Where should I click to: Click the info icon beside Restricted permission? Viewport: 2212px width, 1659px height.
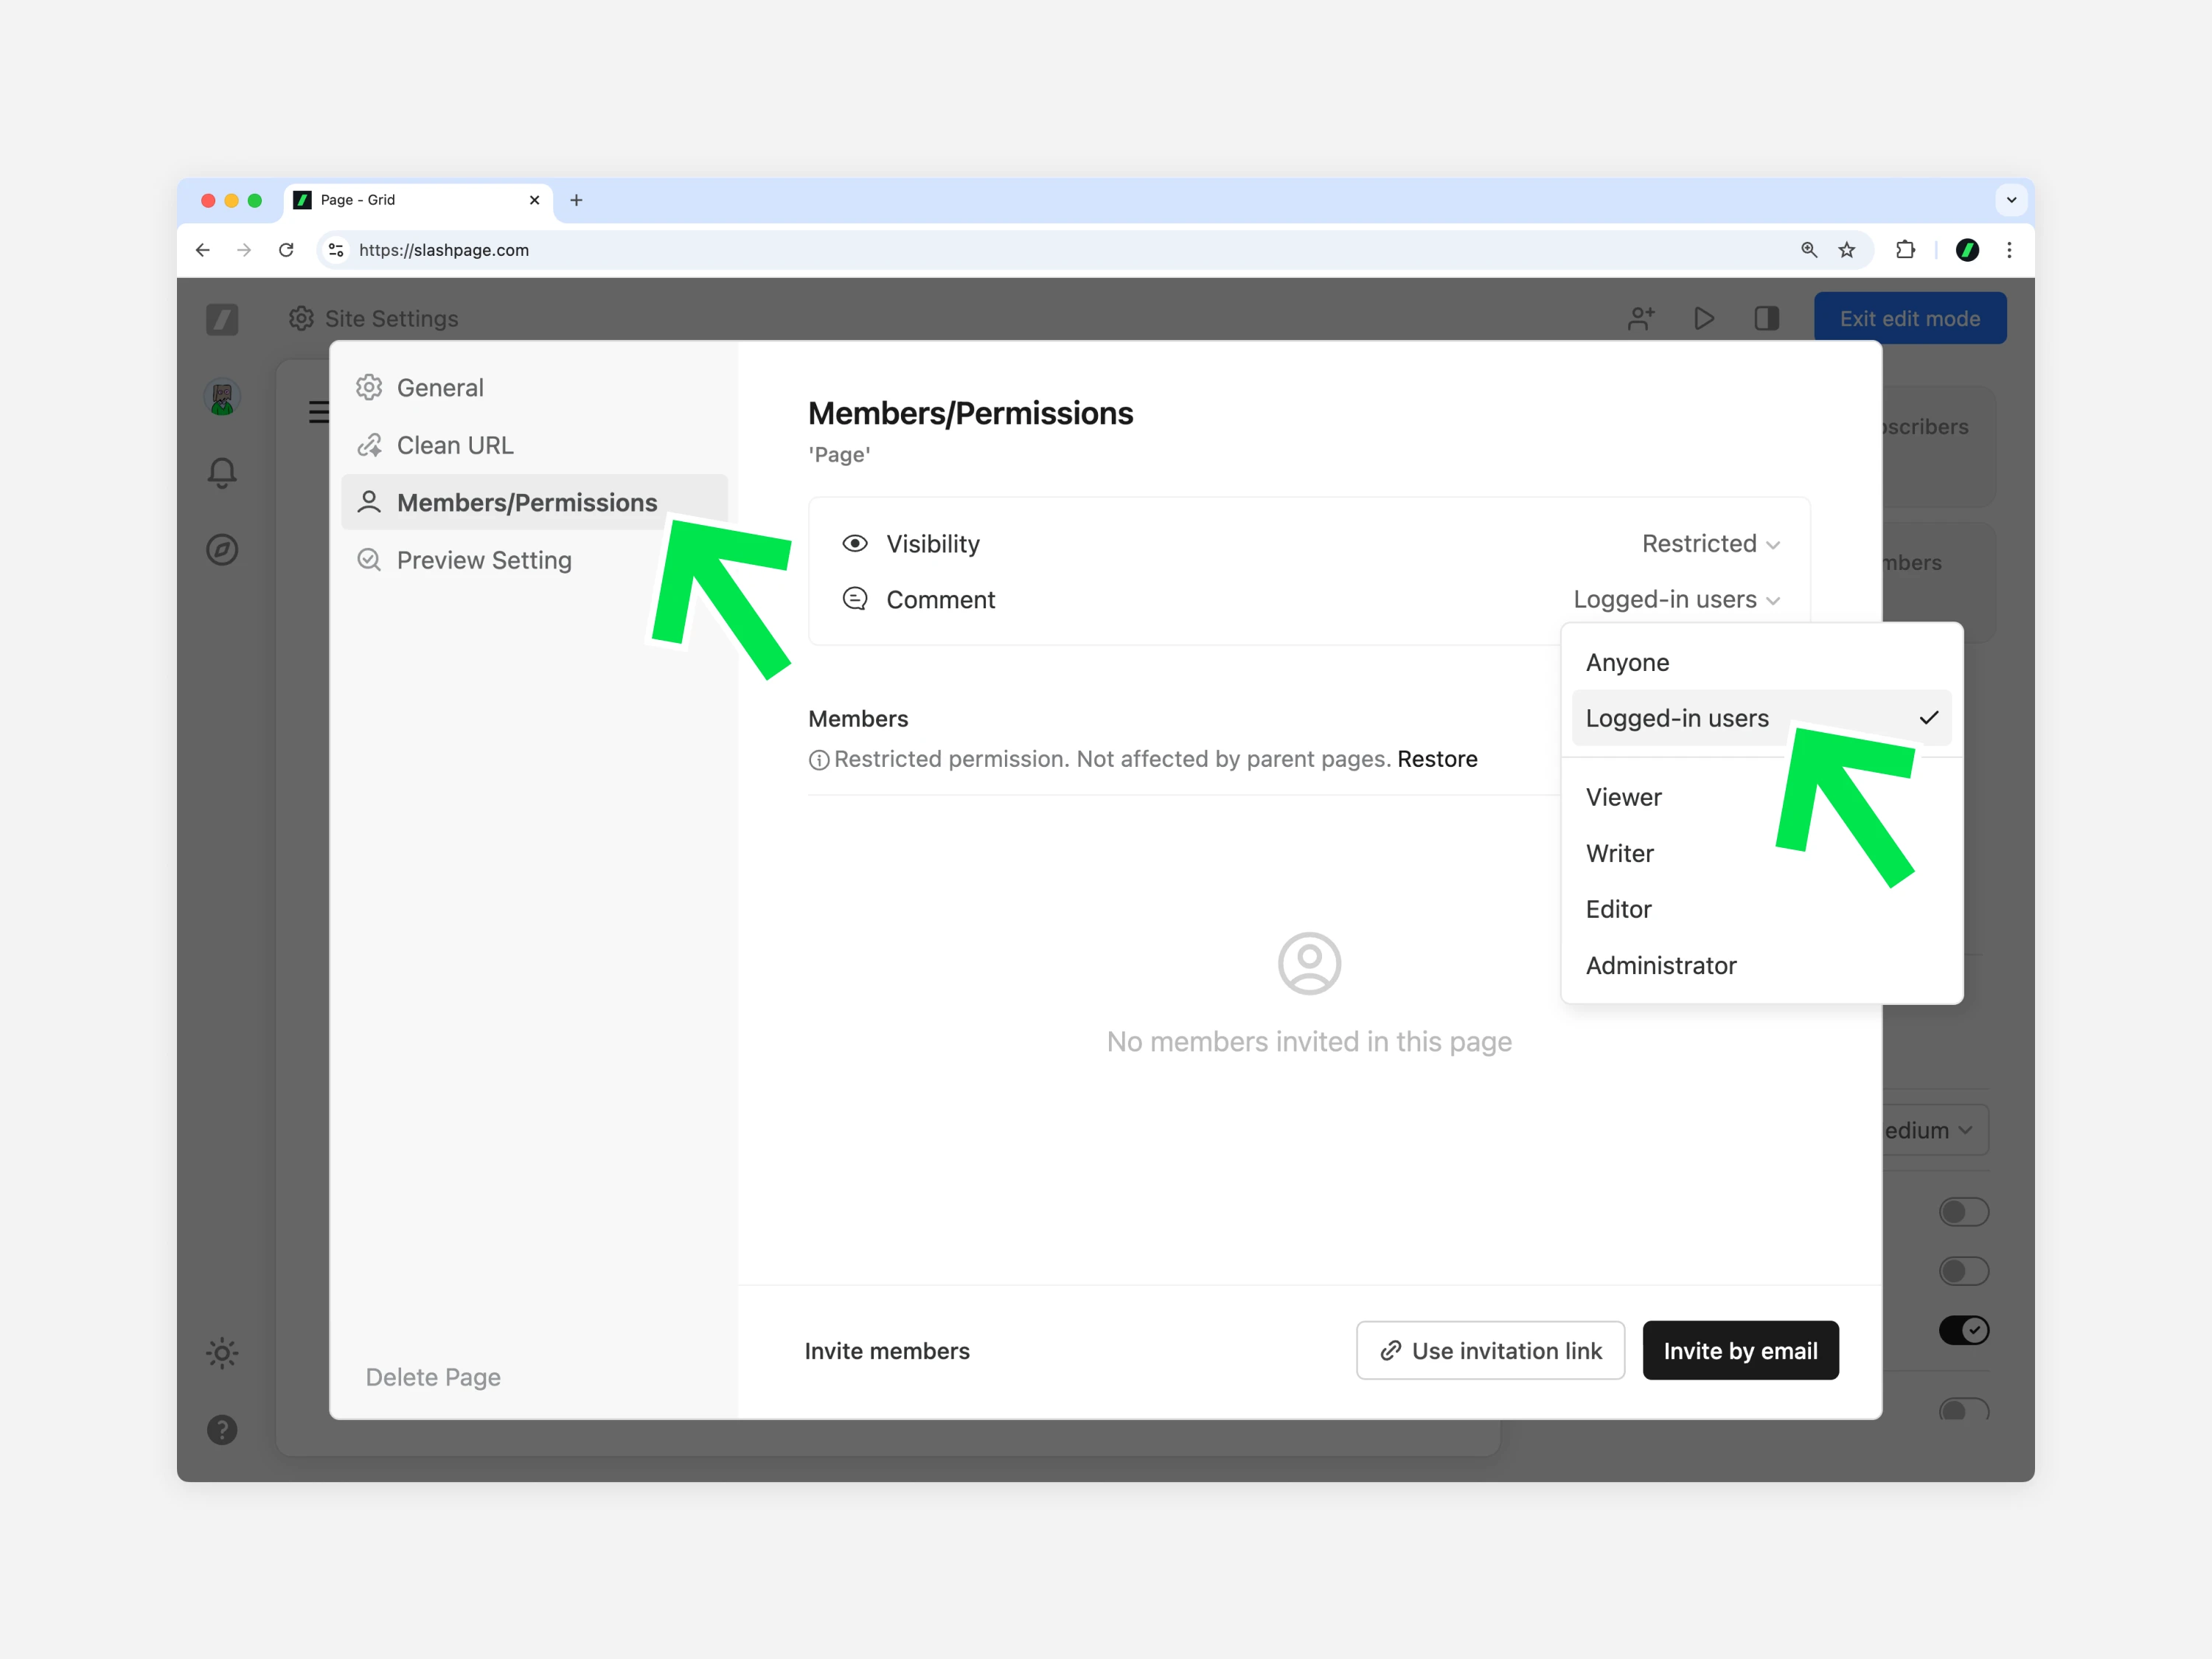[x=819, y=760]
